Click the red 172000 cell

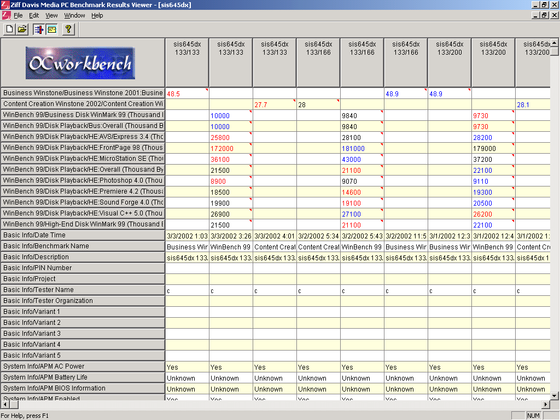point(231,148)
